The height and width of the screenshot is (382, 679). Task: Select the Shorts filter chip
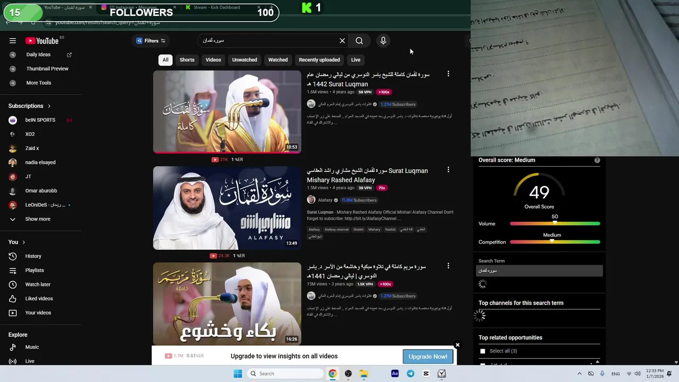click(x=187, y=60)
